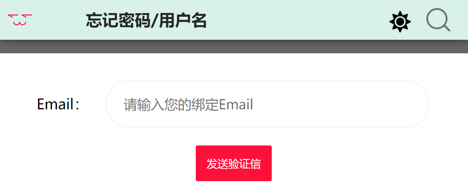Tap the black sun brightness icon
Image resolution: width=468 pixels, height=192 pixels.
[x=400, y=22]
